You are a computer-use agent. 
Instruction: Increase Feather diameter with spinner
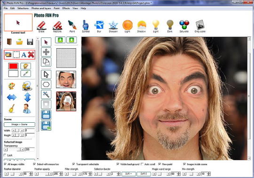click(x=31, y=173)
